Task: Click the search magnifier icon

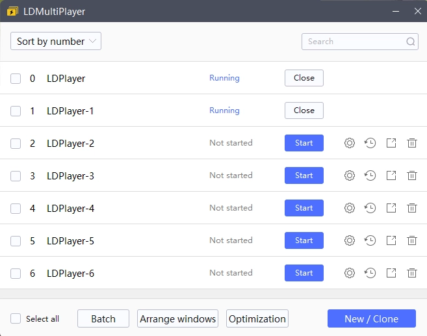Action: pyautogui.click(x=411, y=42)
